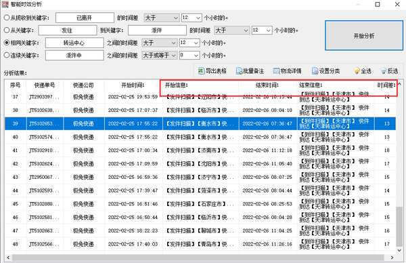The height and width of the screenshot is (263, 406).
Task: Select row 47 tracking number JT5102663
Action: (44, 231)
